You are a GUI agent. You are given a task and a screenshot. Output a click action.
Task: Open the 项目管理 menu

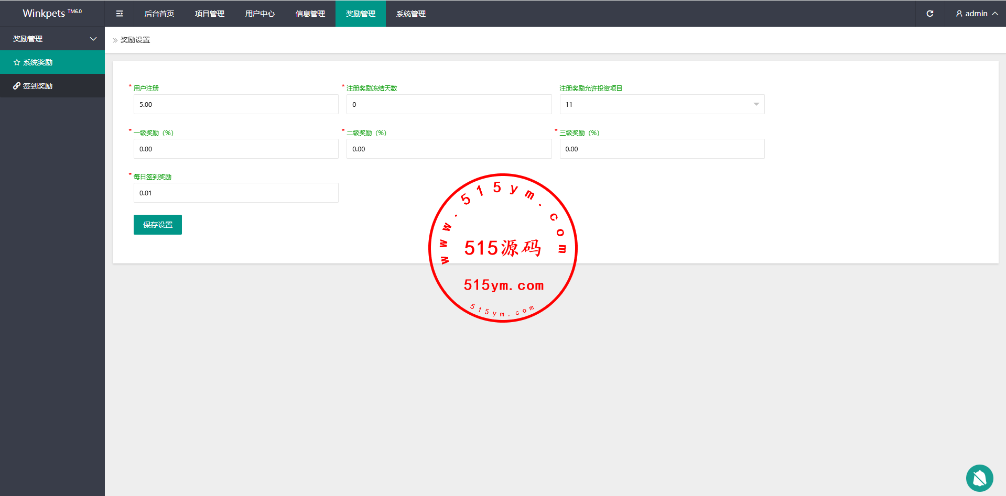pos(209,14)
